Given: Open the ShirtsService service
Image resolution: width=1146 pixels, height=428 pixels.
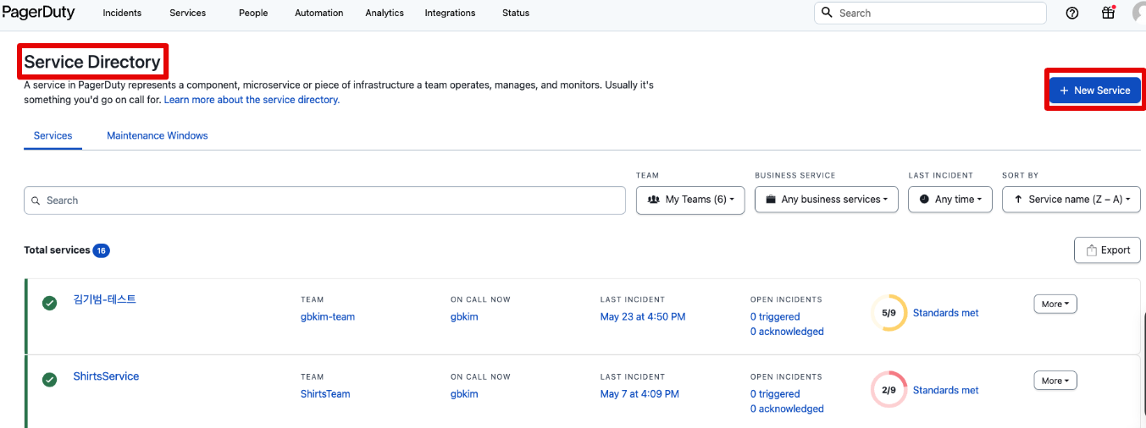Looking at the screenshot, I should coord(106,376).
